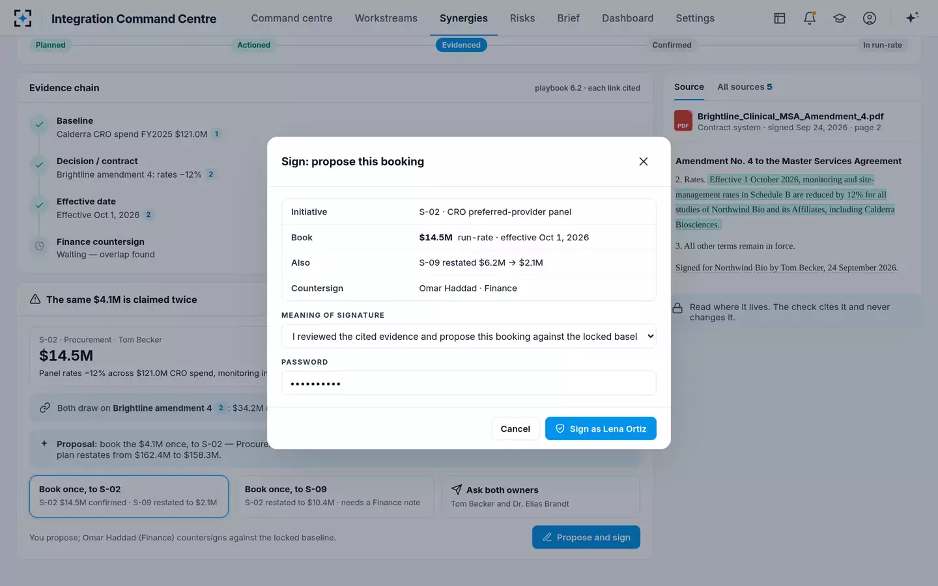The width and height of the screenshot is (938, 586).
Task: Click Propose and sign button
Action: [x=586, y=537]
